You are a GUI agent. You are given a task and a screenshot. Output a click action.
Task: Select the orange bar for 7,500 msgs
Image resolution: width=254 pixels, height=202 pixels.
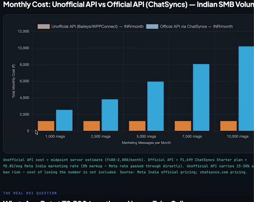pos(183,126)
